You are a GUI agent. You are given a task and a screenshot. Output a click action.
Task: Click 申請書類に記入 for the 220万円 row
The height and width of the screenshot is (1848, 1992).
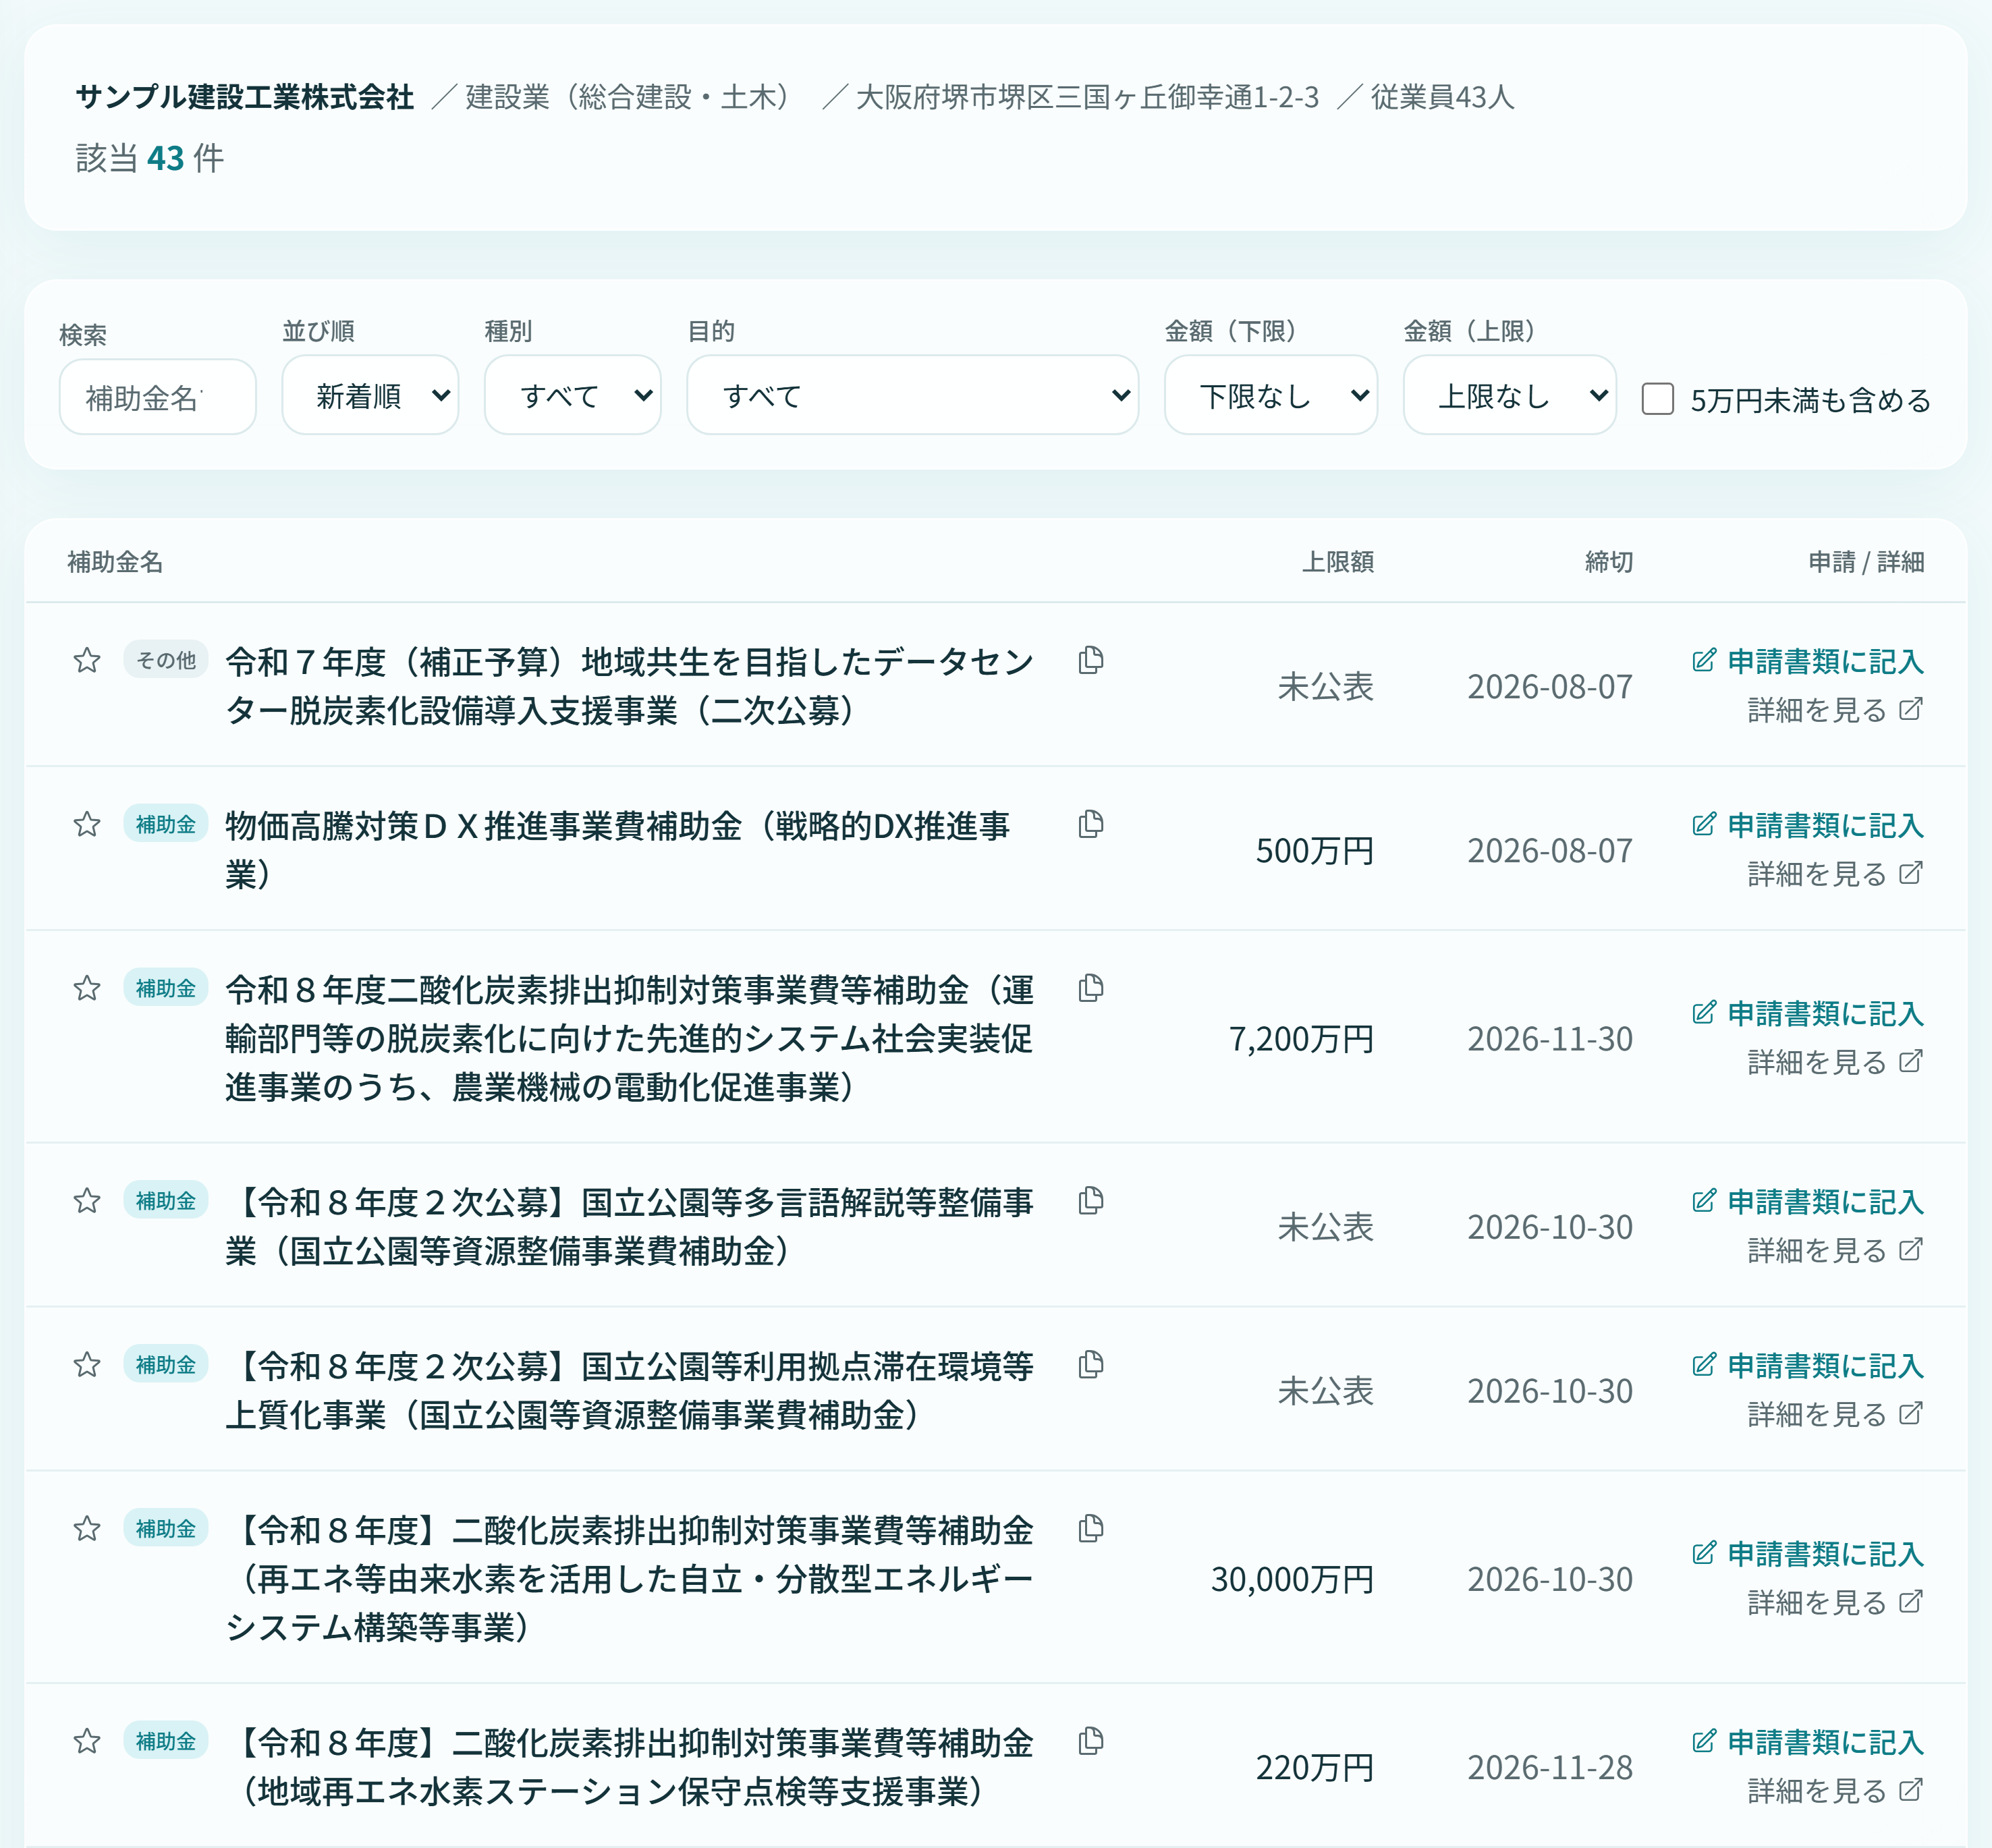1808,1742
